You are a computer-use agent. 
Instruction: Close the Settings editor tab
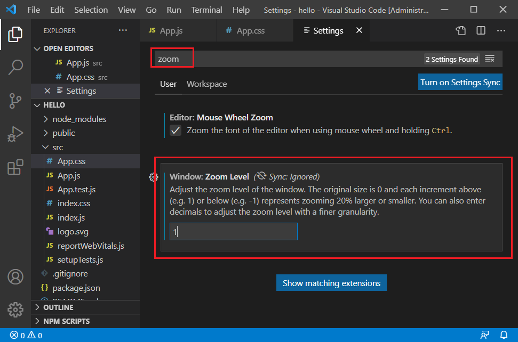[359, 30]
